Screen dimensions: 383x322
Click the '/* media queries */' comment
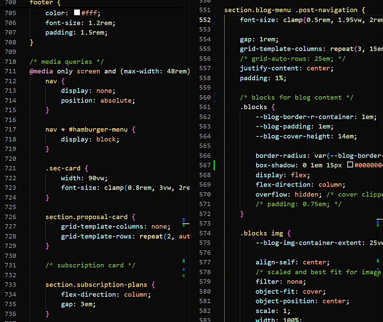click(67, 62)
